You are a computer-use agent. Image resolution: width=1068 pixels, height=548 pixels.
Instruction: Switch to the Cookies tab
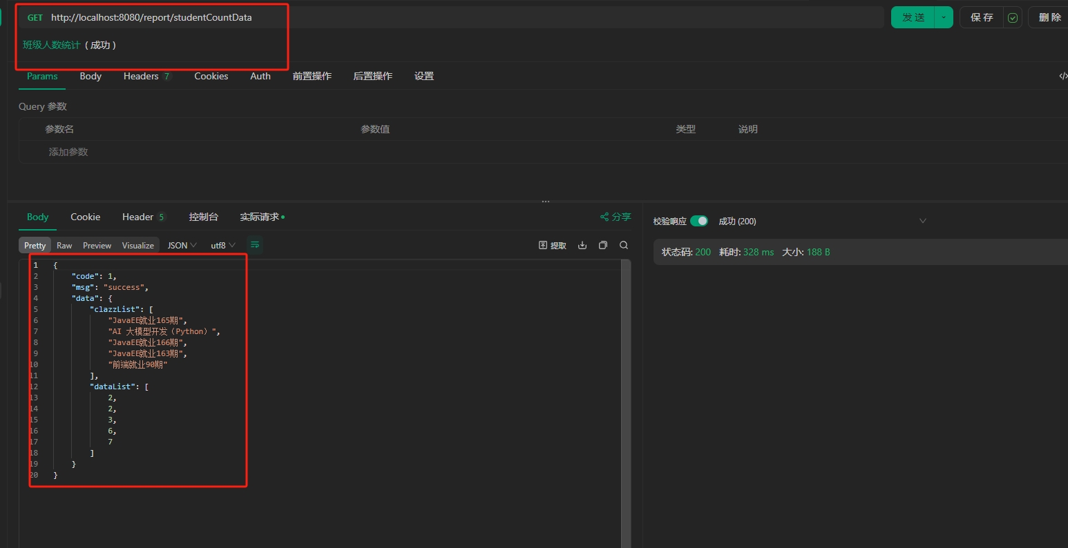(x=211, y=76)
